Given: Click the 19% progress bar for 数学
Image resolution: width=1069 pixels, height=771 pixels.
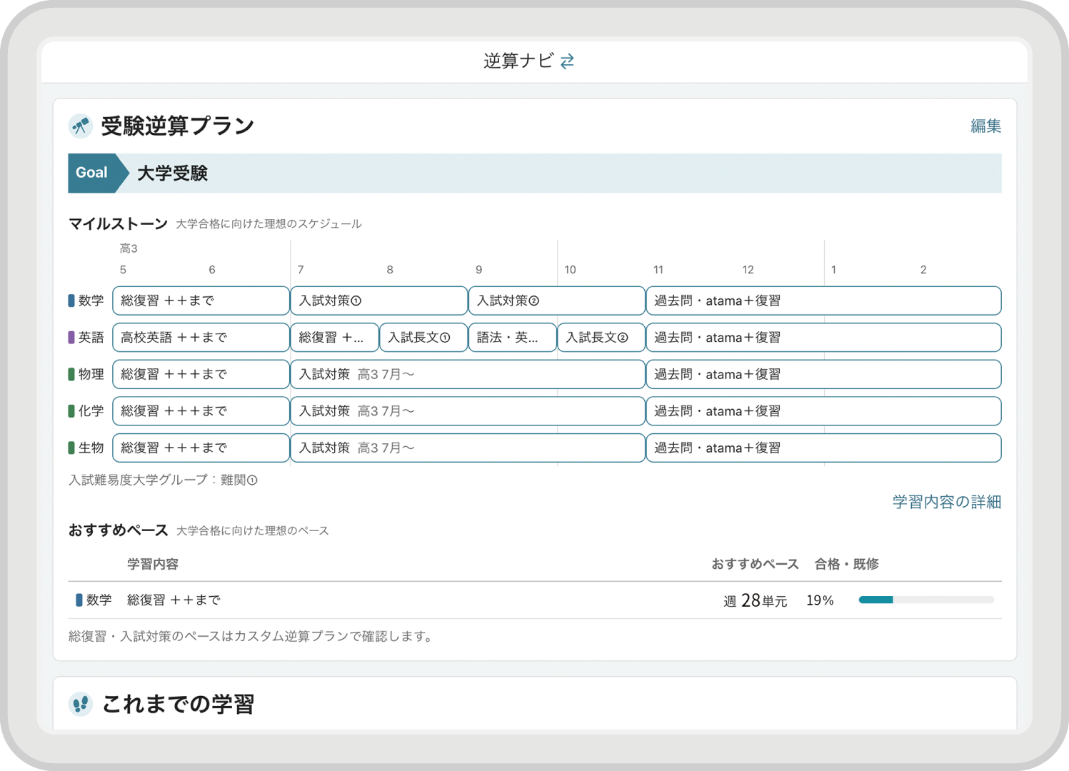Looking at the screenshot, I should pos(925,600).
